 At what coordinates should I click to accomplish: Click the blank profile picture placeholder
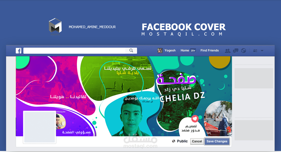click(x=39, y=127)
